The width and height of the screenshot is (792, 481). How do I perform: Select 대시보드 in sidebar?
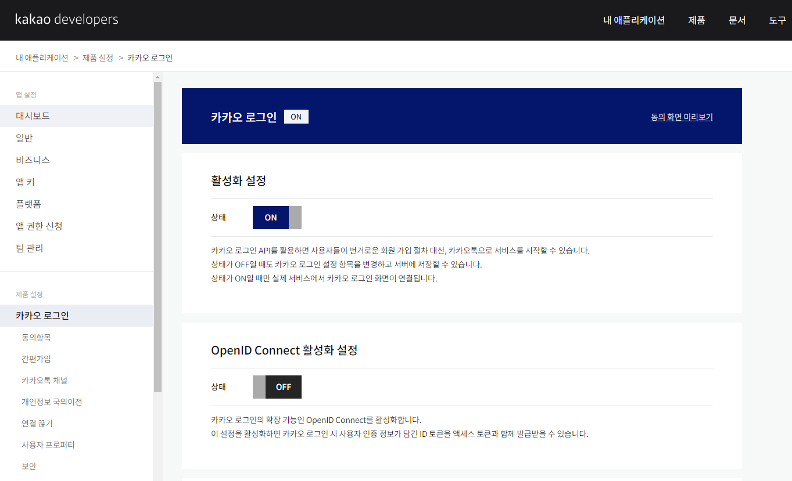(76, 116)
